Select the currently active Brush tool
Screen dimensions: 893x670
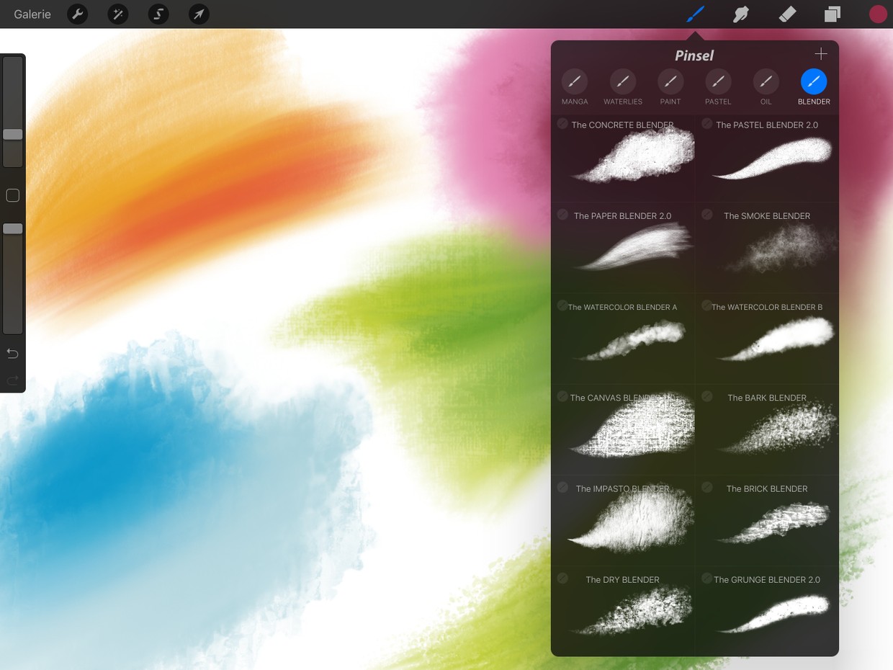pos(694,14)
